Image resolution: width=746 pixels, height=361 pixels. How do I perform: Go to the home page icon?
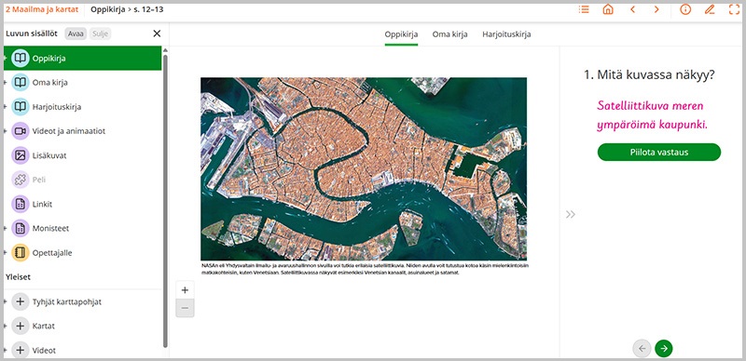tap(608, 9)
